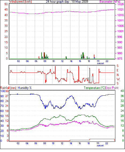Image resolution: width=125 pixels, height=152 pixels.
Task: Select the Dew Point legend label
Action: 112,88
